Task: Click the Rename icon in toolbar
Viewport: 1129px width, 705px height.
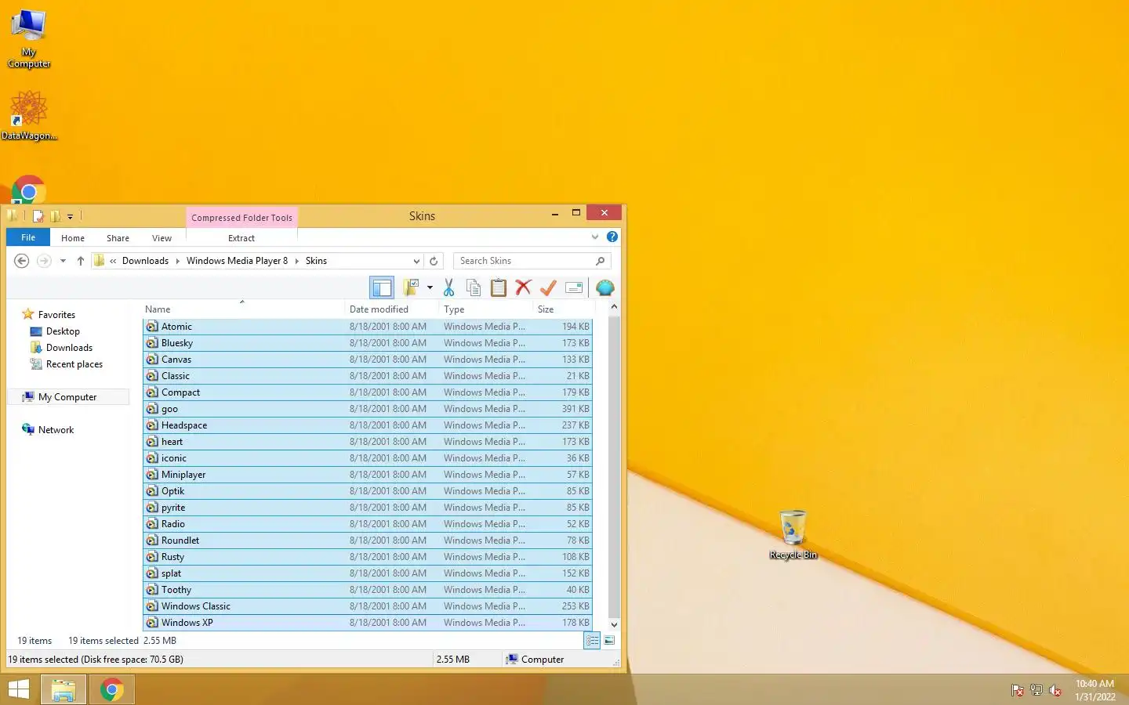Action: click(x=574, y=287)
